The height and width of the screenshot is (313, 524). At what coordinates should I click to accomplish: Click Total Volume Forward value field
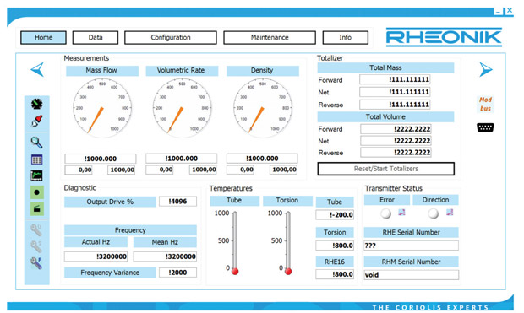coord(396,129)
